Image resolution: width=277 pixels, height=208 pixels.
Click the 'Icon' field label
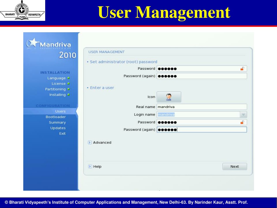[151, 97]
